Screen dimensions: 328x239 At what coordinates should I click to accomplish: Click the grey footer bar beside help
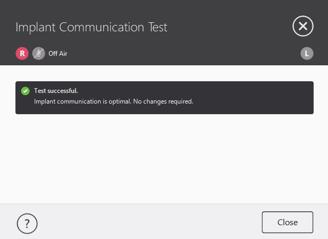[144, 222]
